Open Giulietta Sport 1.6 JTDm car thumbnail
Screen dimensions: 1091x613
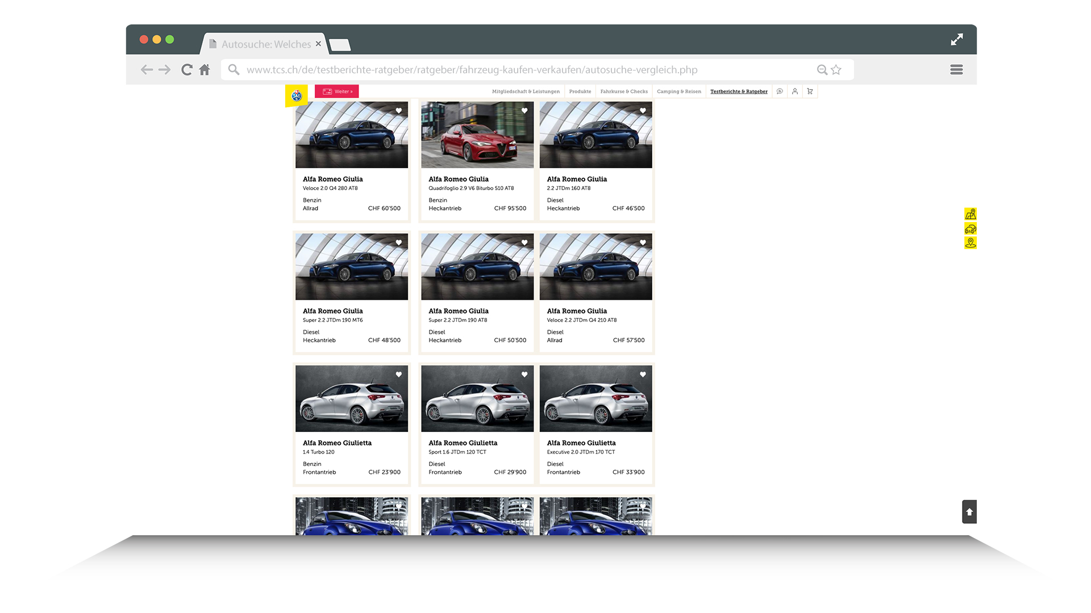(x=477, y=398)
